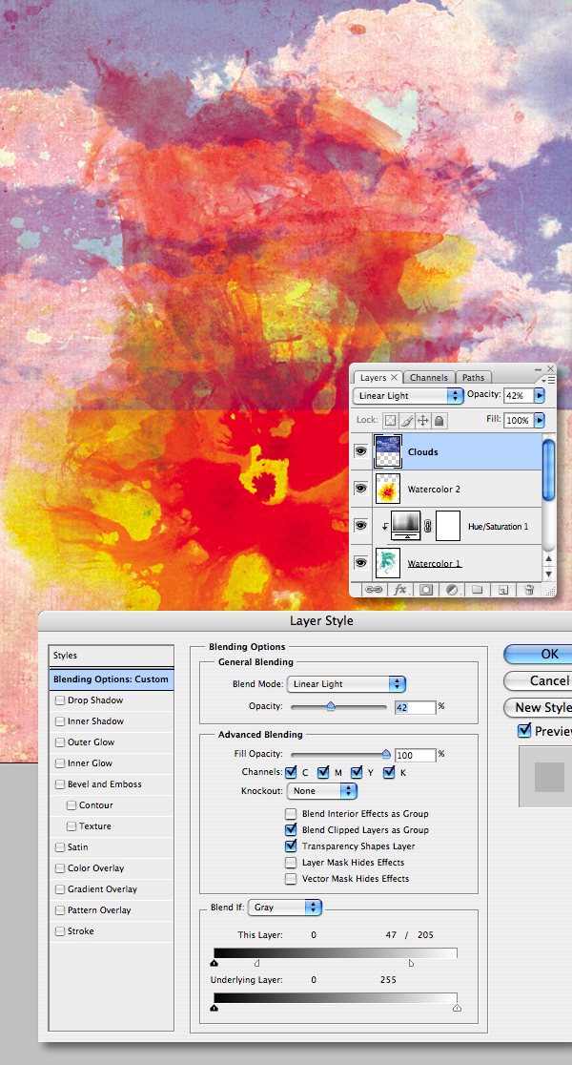572x1065 pixels.
Task: Select Blending Options: Custom in styles list
Action: tap(112, 679)
